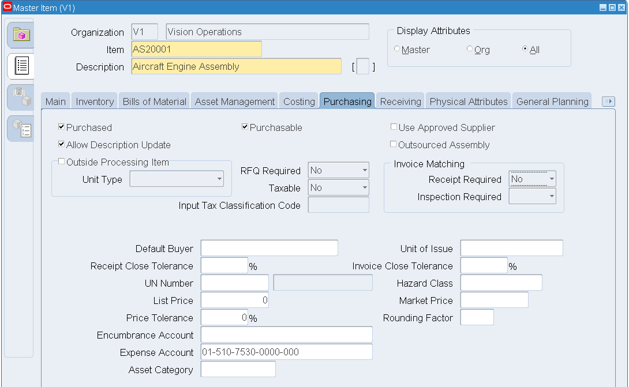This screenshot has width=629, height=387.
Task: Open the Unit Type dropdown
Action: 177,179
